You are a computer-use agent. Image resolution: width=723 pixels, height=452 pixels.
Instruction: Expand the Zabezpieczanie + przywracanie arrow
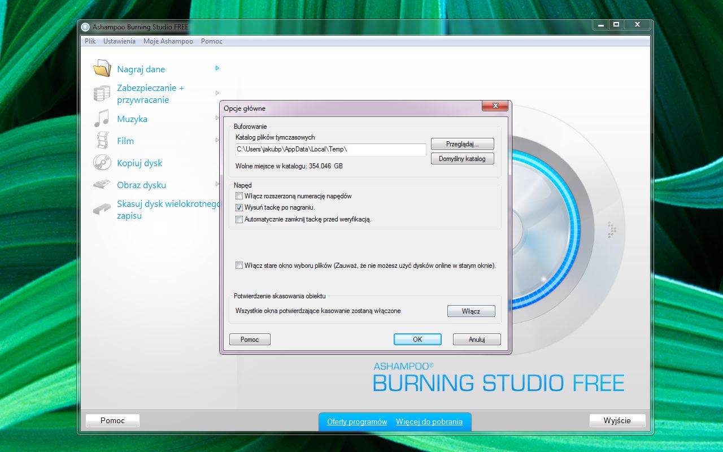(217, 93)
